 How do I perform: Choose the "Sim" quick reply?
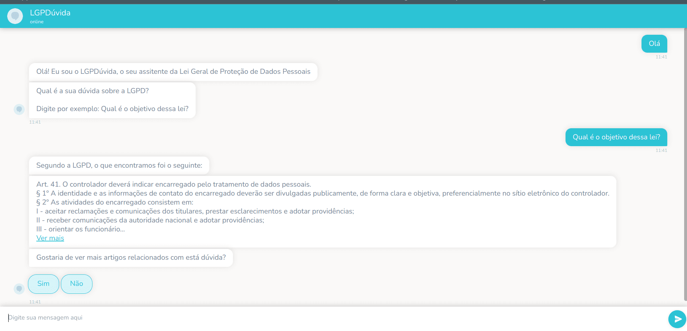(43, 284)
